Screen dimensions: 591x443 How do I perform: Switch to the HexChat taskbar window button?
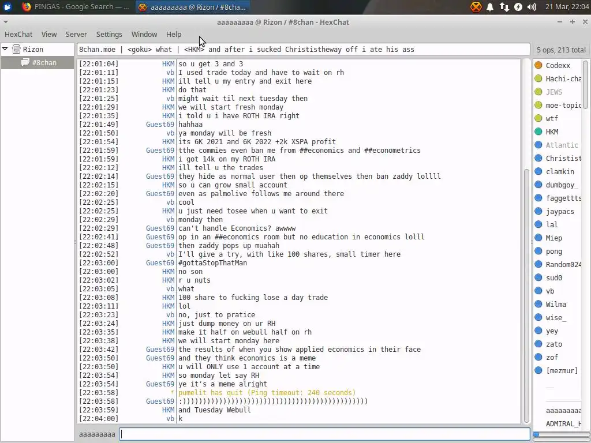(x=192, y=7)
